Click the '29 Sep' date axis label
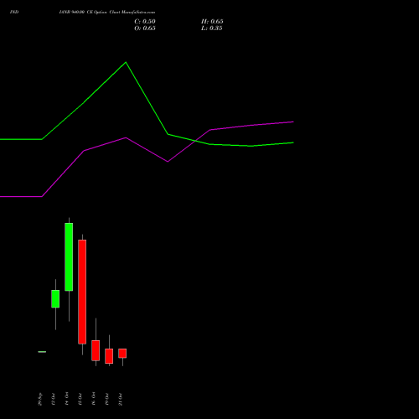 [40, 399]
